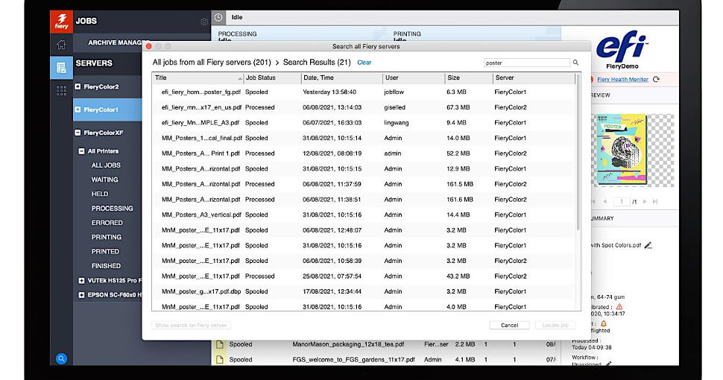This screenshot has height=380, width=723.
Task: Open the Jobs settings gear icon
Action: pyautogui.click(x=203, y=22)
